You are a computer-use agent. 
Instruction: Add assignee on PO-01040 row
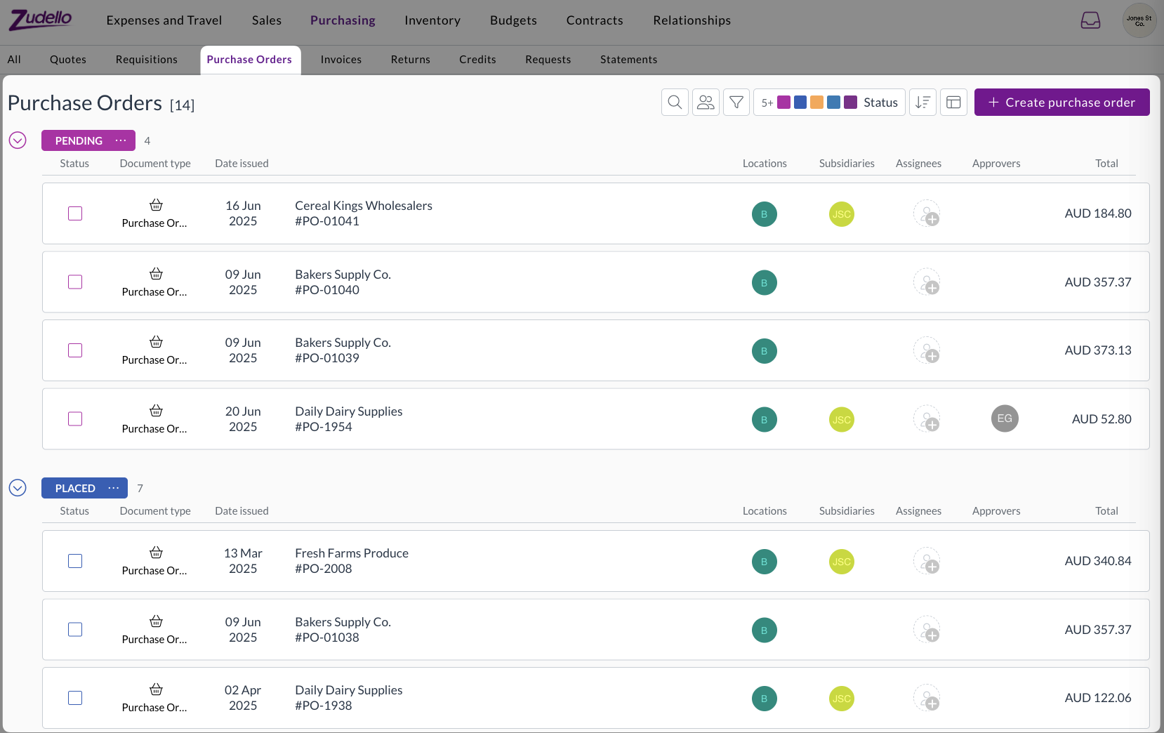pos(927,282)
